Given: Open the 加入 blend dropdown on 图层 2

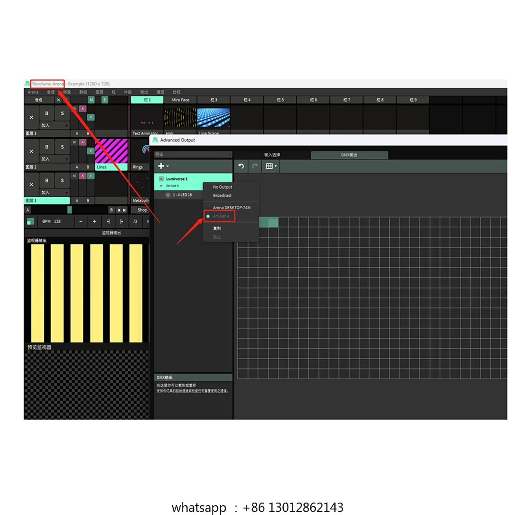Looking at the screenshot, I should (x=55, y=159).
